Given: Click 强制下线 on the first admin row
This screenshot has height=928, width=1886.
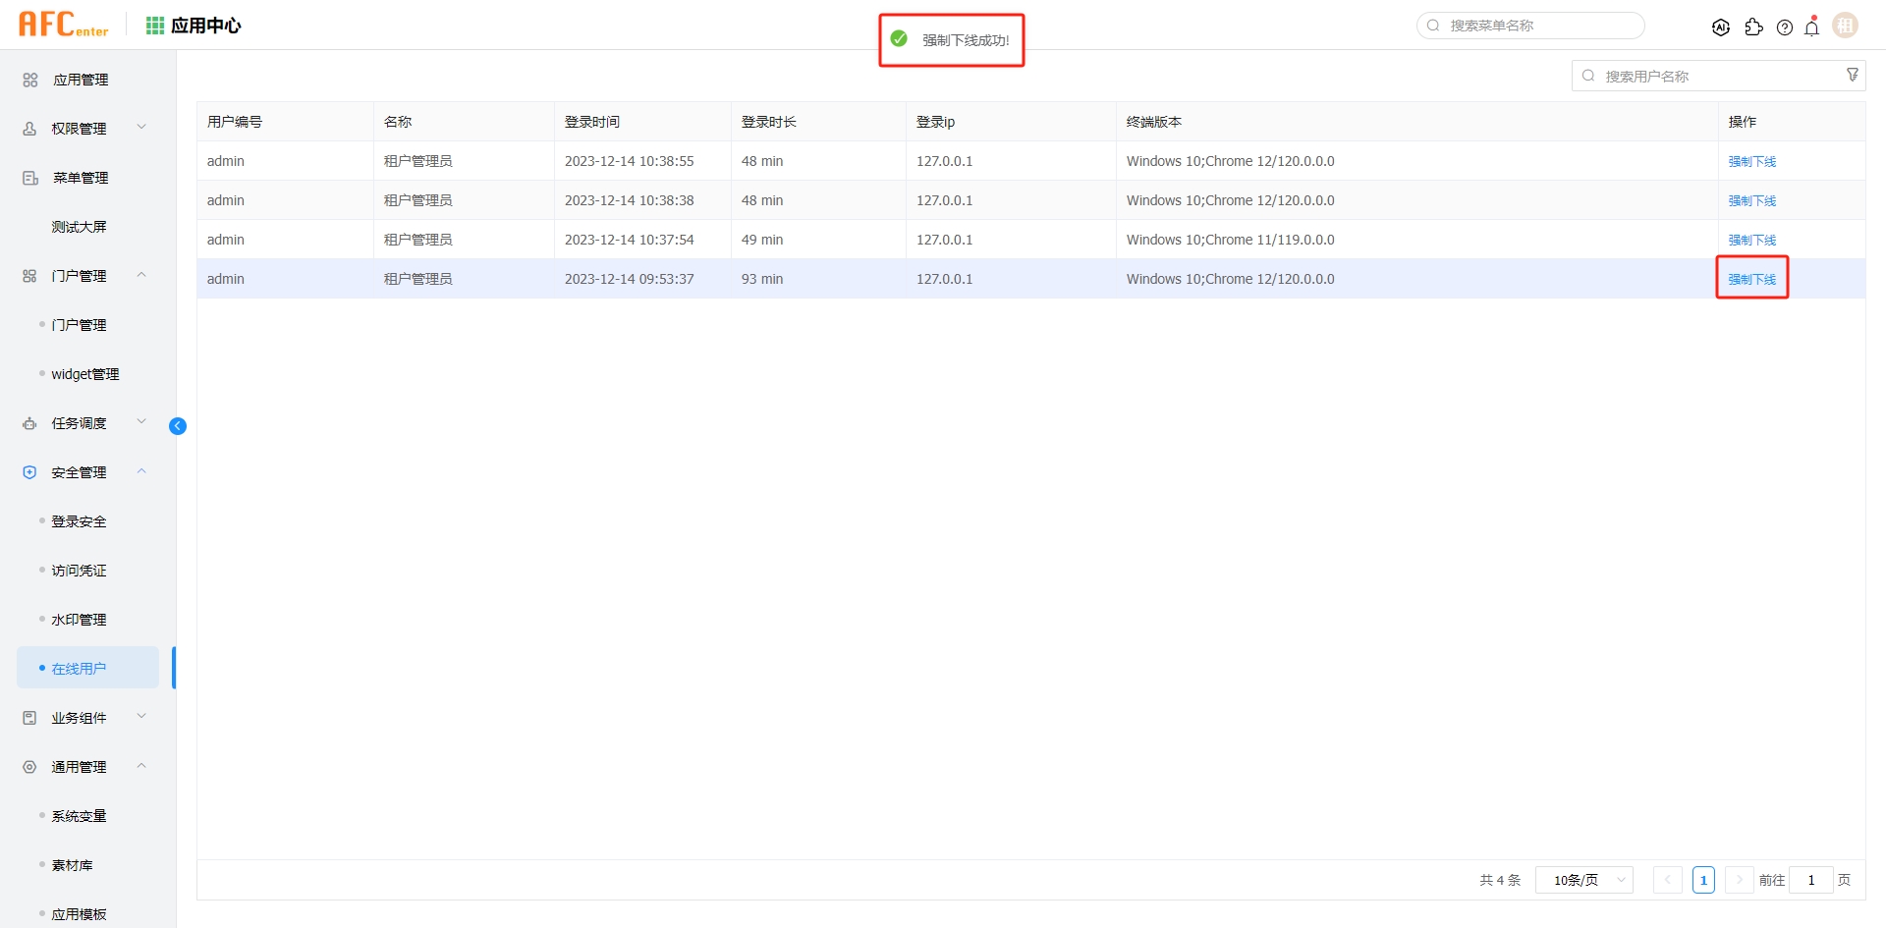Looking at the screenshot, I should click(1751, 161).
